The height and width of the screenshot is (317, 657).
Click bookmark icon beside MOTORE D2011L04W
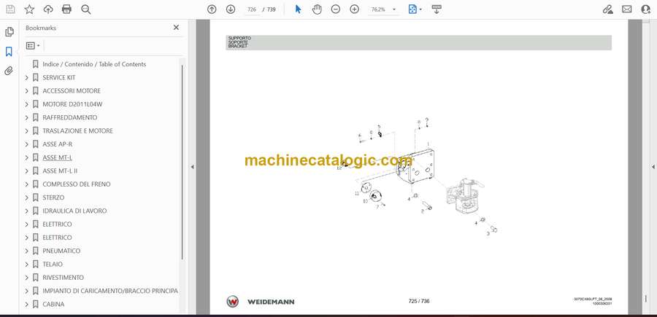(36, 104)
